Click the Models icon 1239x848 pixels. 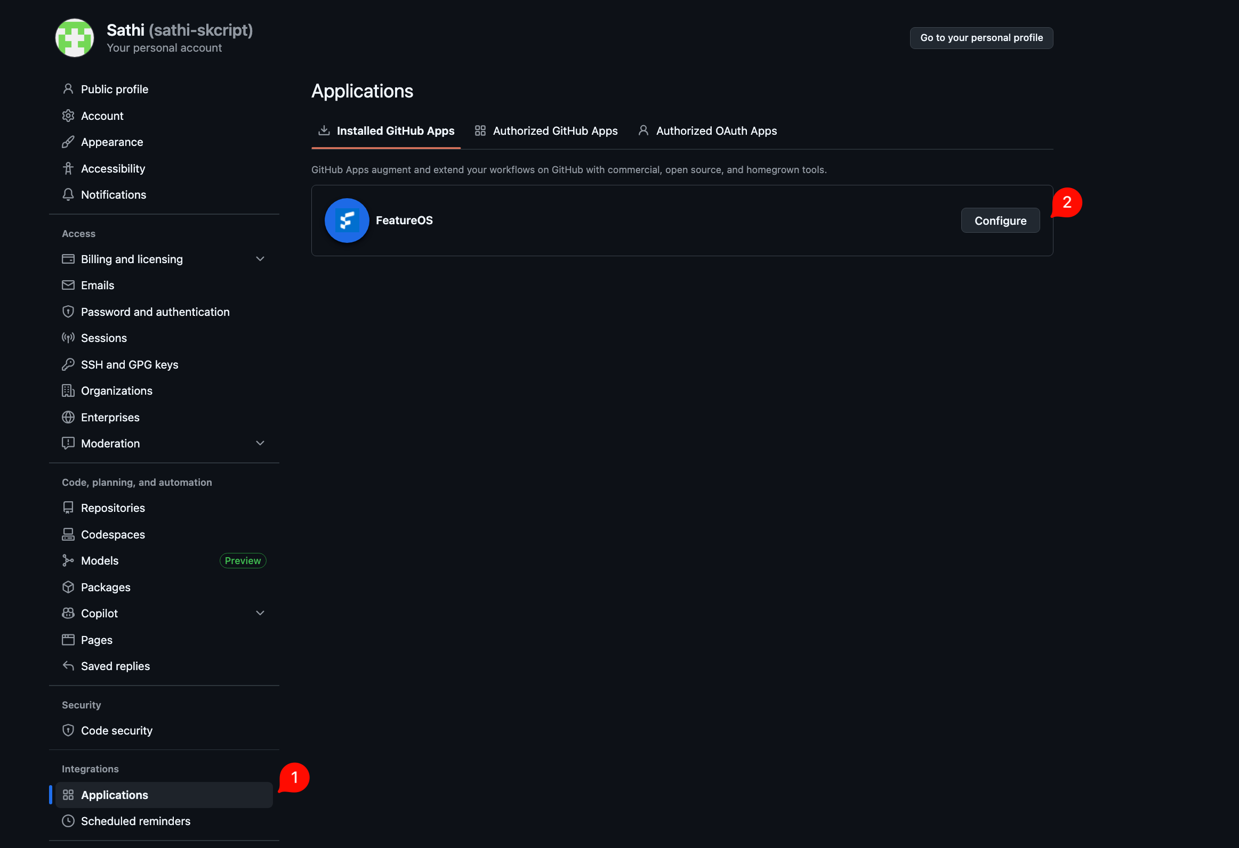[x=68, y=560]
